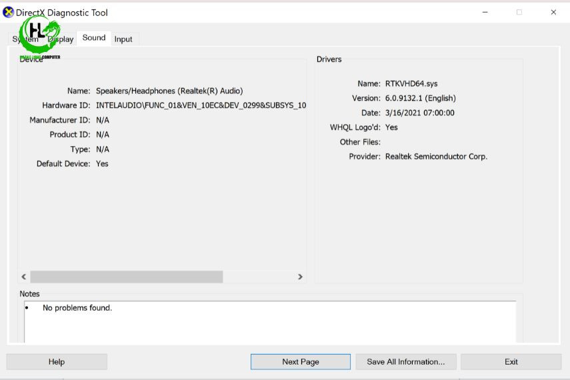
Task: Click the Hardware ID value starting INTELAUDIO
Action: (x=201, y=105)
